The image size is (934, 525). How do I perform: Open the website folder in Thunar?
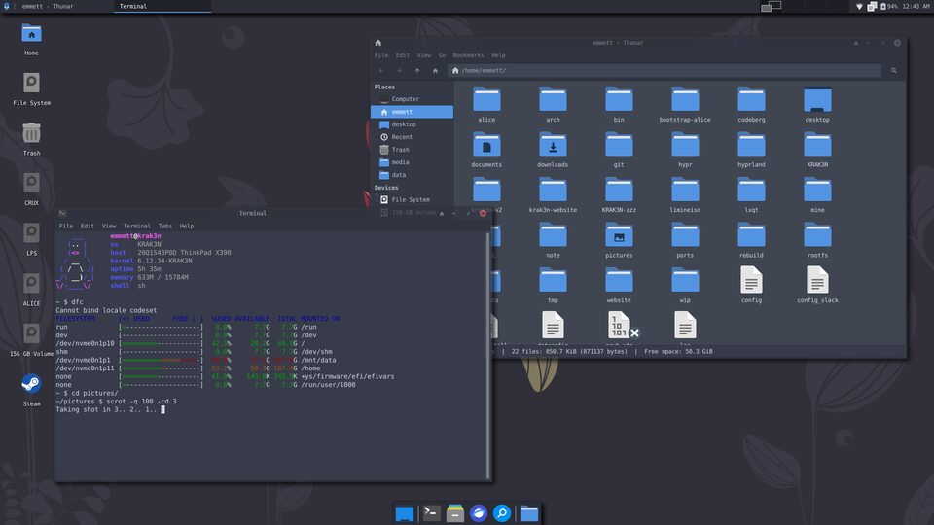pos(619,286)
